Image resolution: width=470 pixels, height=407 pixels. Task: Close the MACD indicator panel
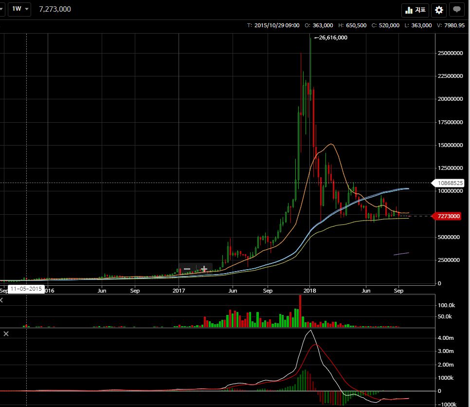pyautogui.click(x=6, y=333)
